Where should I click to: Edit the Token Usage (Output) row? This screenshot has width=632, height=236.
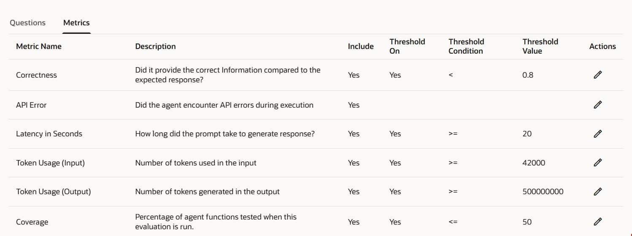click(x=597, y=192)
